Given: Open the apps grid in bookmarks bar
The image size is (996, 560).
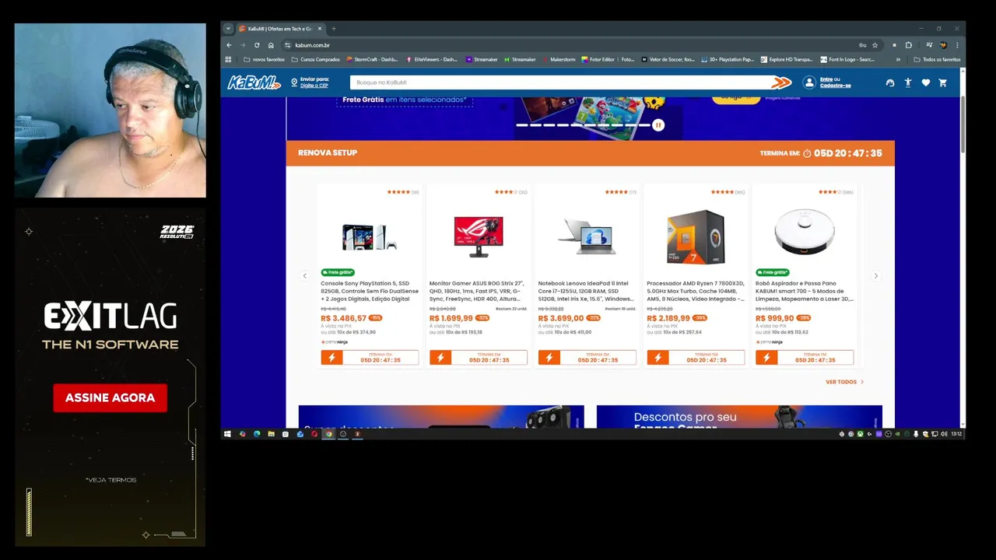Looking at the screenshot, I should pyautogui.click(x=228, y=59).
